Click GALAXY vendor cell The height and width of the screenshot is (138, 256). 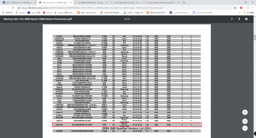[59, 80]
